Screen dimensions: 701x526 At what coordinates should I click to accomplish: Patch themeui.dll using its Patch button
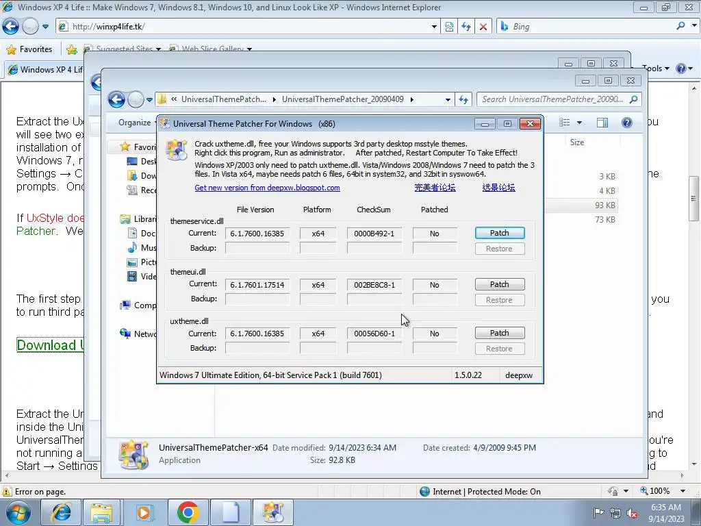click(499, 284)
